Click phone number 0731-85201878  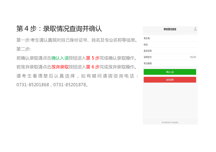pyautogui.click(x=69, y=85)
